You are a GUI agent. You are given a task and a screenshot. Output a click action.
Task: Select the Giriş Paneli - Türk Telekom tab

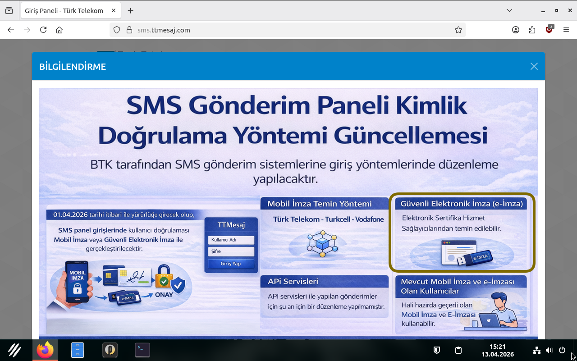tap(70, 10)
